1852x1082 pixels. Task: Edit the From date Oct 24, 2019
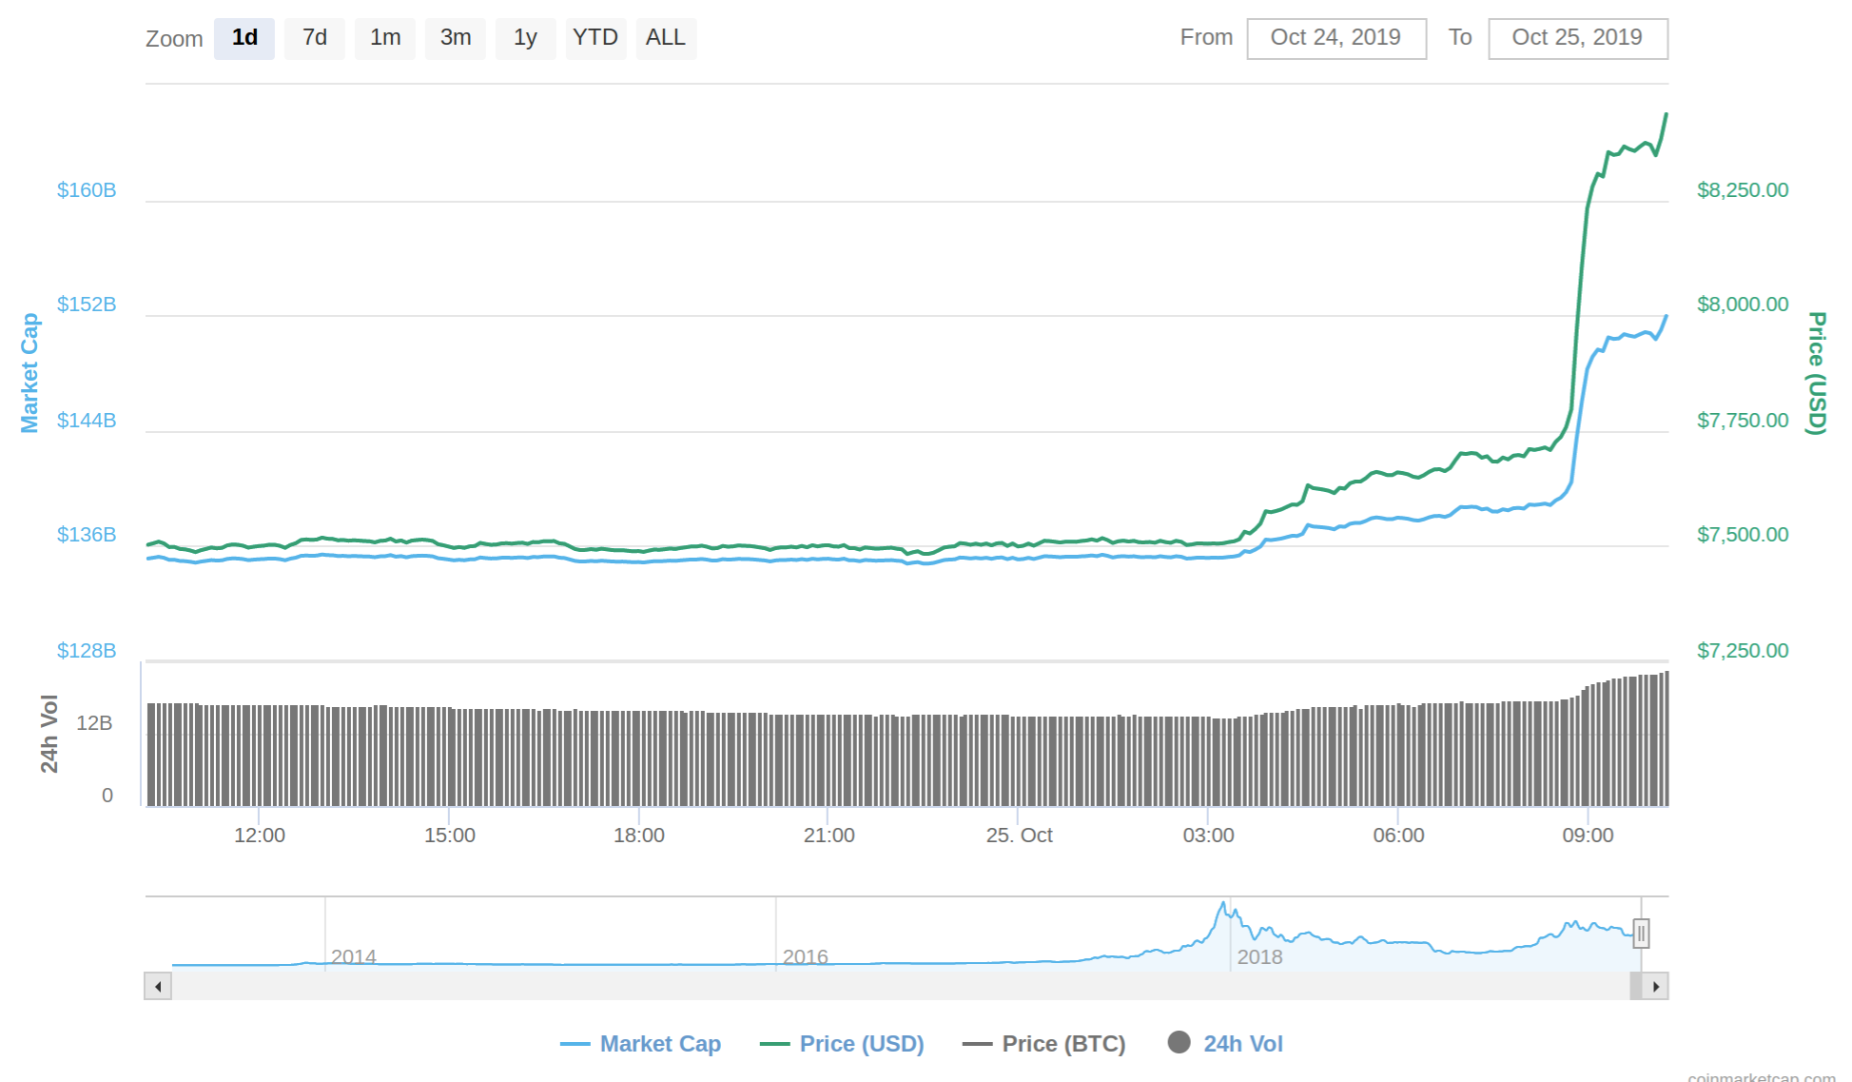point(1336,38)
